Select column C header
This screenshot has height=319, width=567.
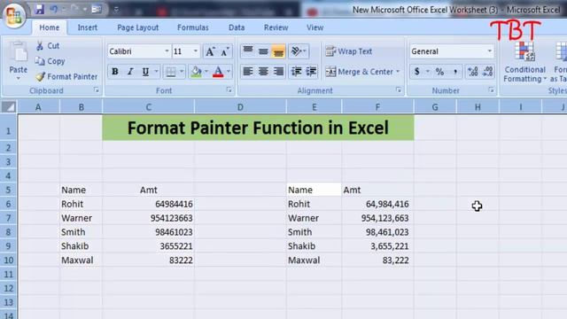point(148,107)
